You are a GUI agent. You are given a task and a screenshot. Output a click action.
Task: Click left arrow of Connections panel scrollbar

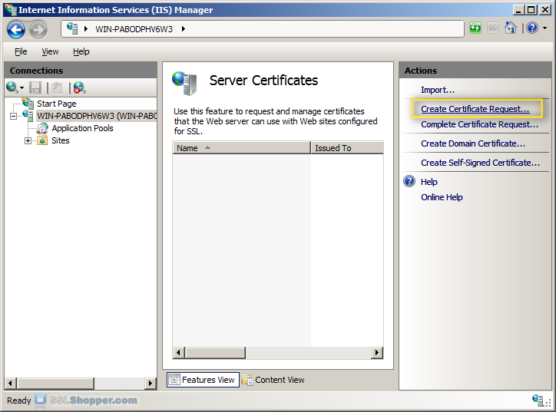coord(10,383)
